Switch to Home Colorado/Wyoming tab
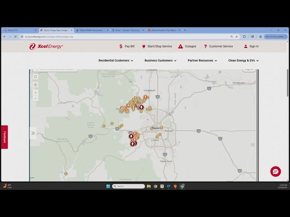Screen dimensions: 290x217 click(x=128, y=30)
